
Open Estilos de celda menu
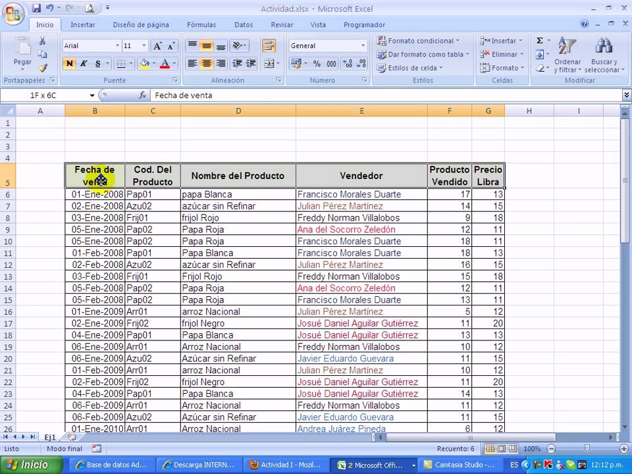pyautogui.click(x=409, y=68)
